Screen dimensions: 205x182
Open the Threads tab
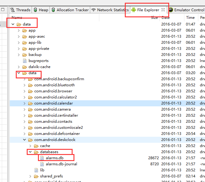[x=21, y=10]
